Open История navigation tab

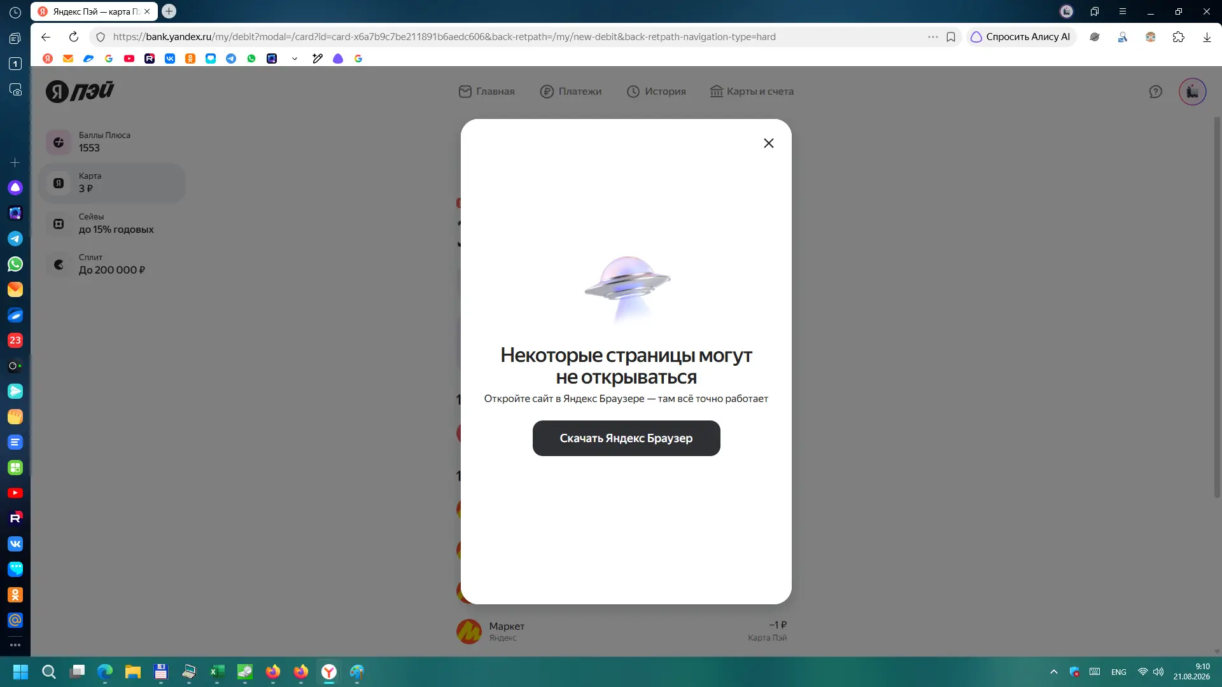[x=656, y=92]
